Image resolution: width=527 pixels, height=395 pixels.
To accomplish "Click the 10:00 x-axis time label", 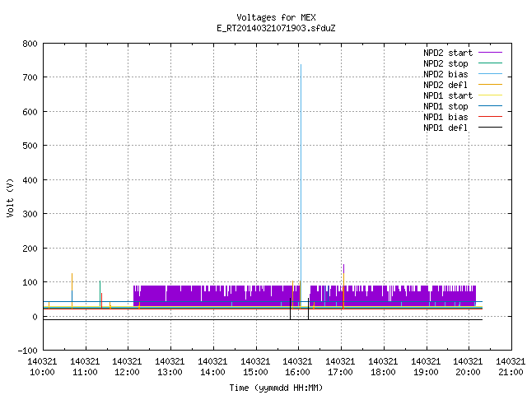I will 42,372.
